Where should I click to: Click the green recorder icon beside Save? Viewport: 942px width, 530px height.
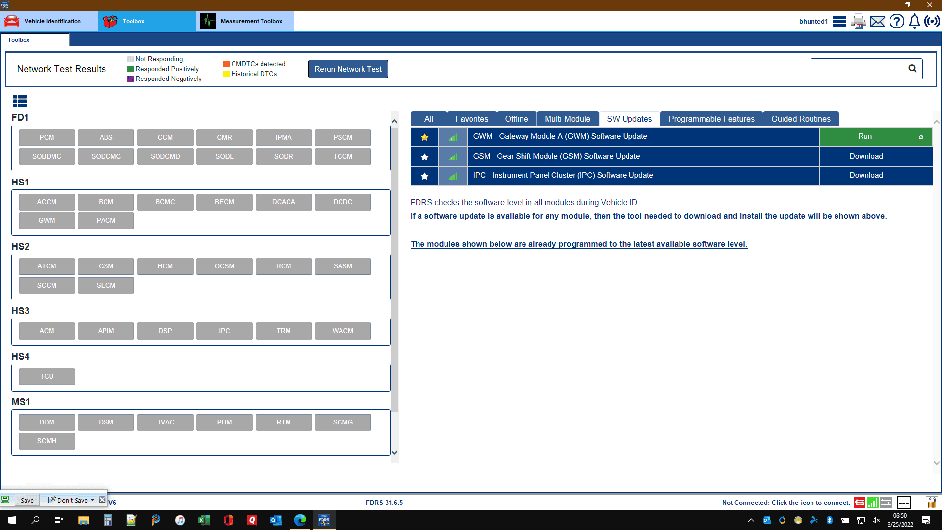5,500
